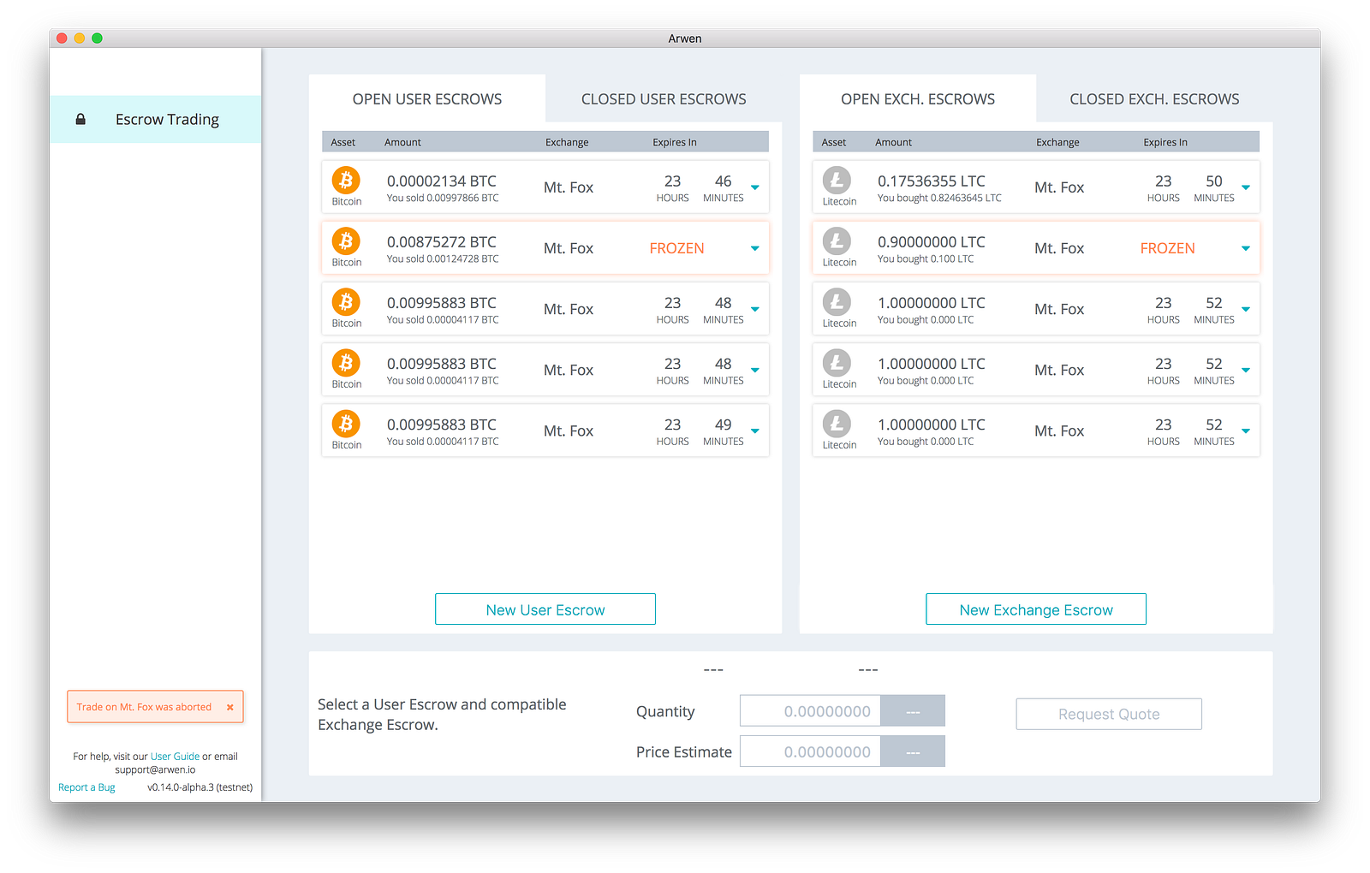Open the User Guide link
The image size is (1370, 873).
175,757
